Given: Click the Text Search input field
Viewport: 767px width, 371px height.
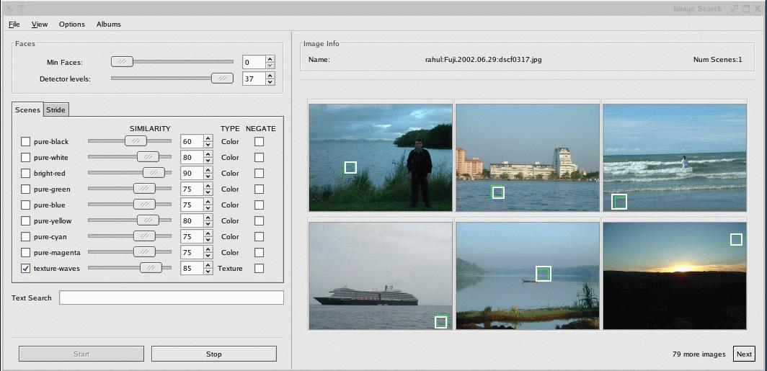Looking at the screenshot, I should pos(172,298).
